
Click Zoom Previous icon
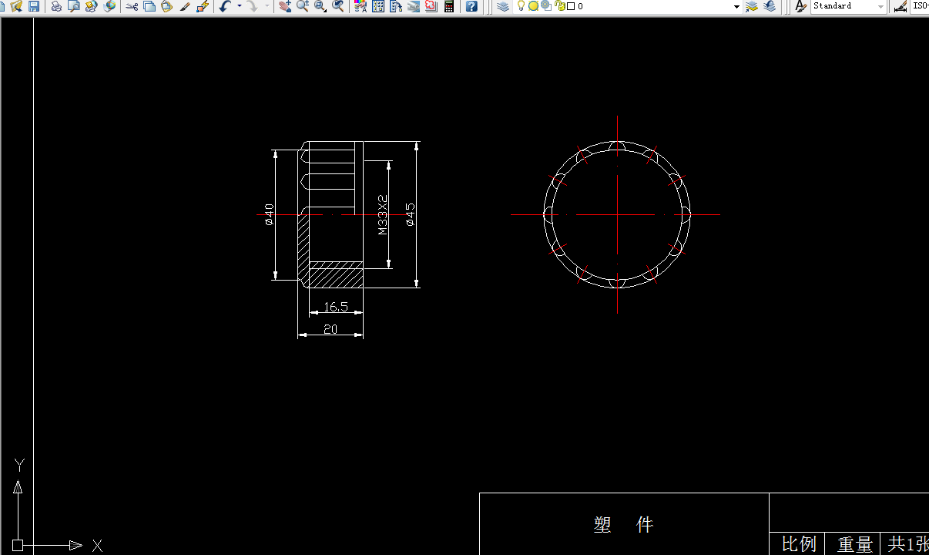[x=338, y=6]
